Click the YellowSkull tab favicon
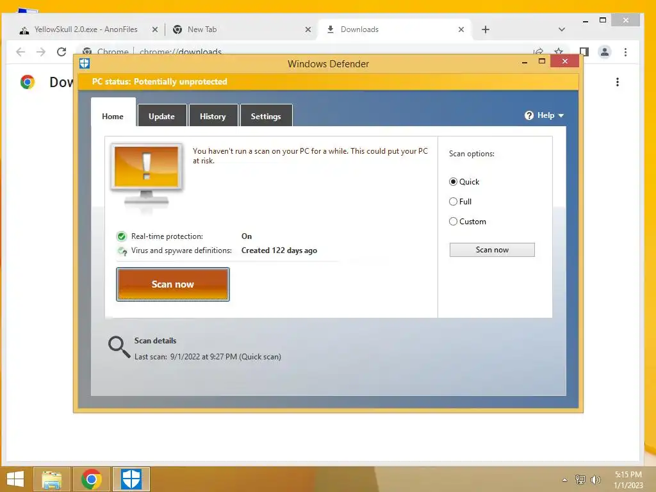 pyautogui.click(x=24, y=30)
